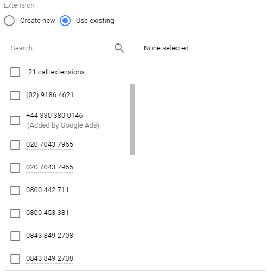
Task: Check the box for (02) 9186 4621
Action: (x=15, y=96)
